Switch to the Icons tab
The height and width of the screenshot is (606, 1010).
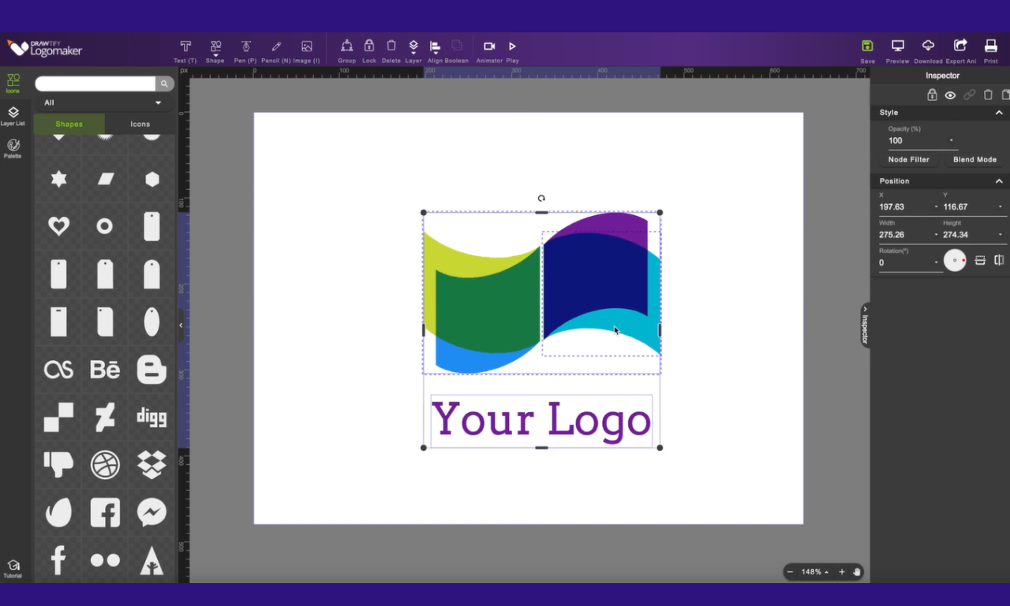[140, 124]
